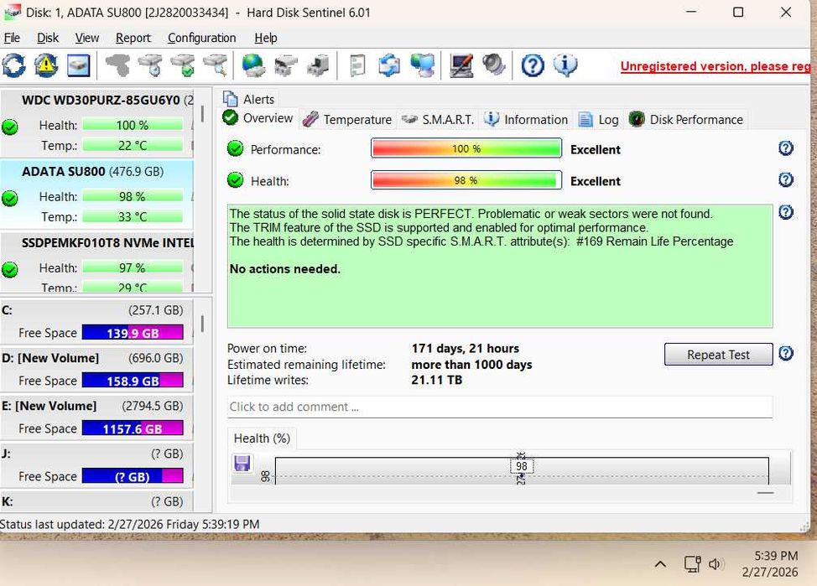Click the envelope with blue arrows toolbar icon
The image size is (817, 586).
[389, 65]
